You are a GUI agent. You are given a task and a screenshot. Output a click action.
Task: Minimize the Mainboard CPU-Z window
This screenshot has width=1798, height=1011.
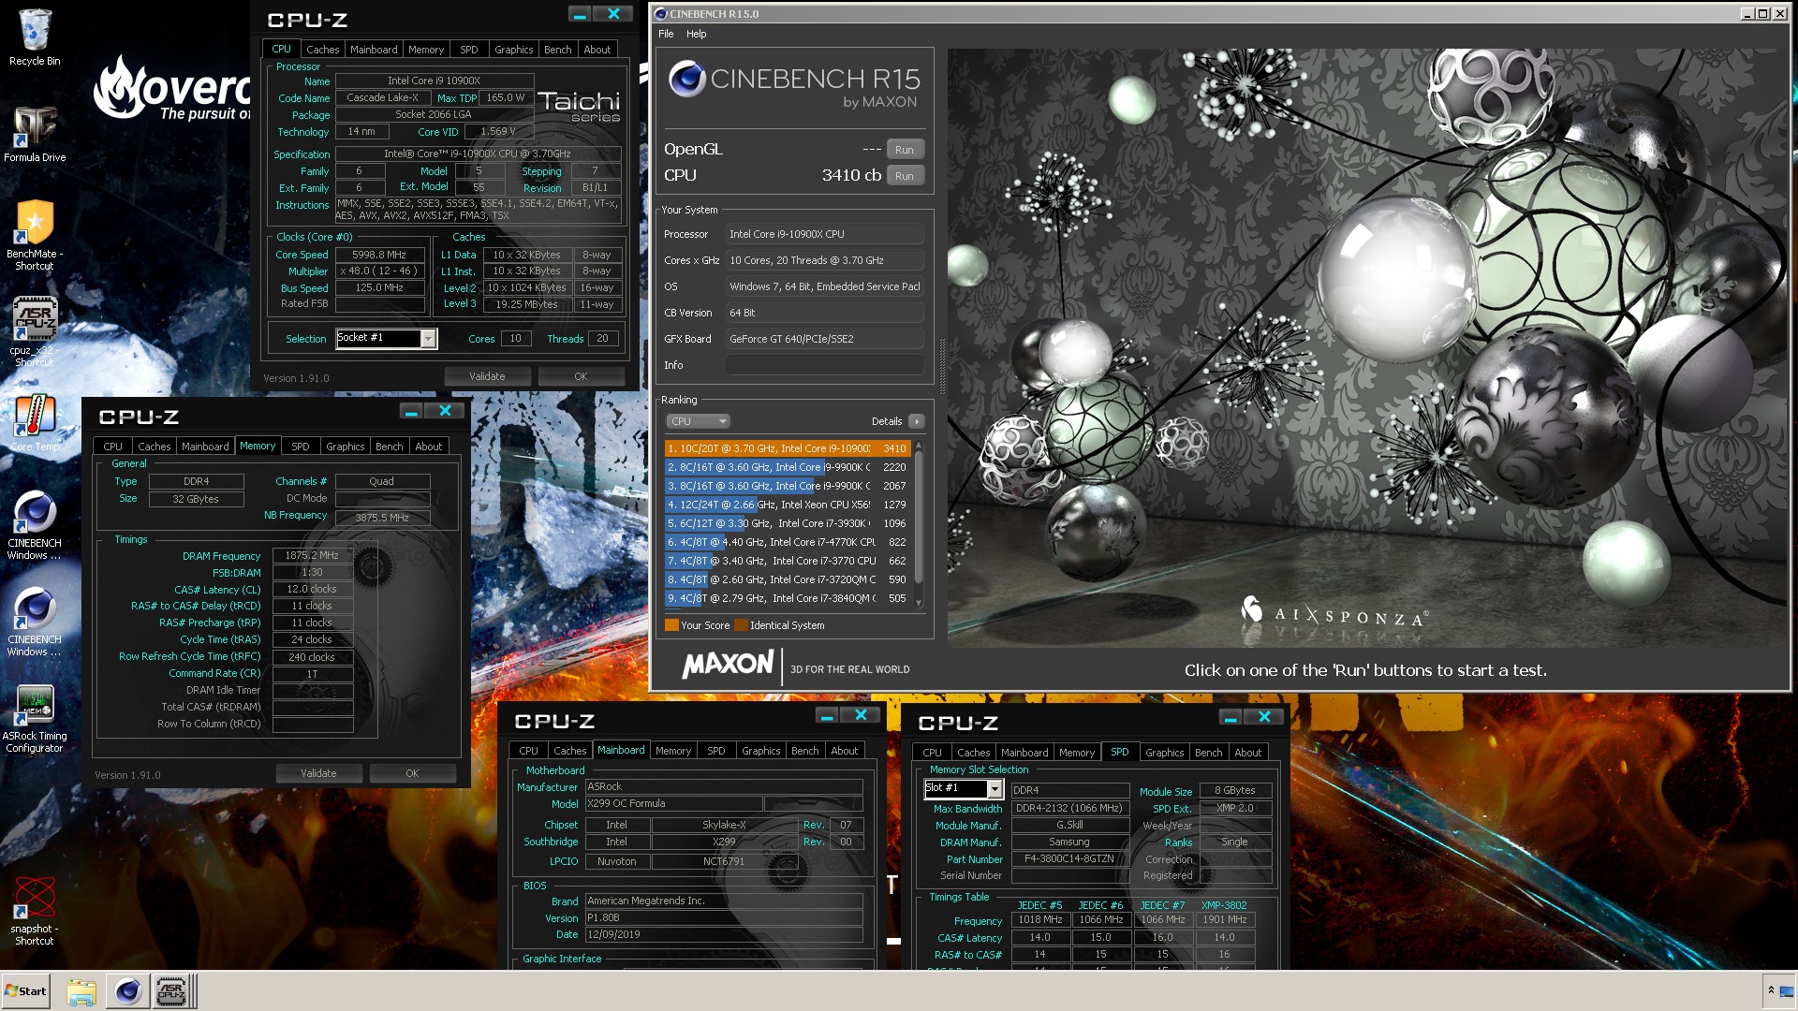click(x=827, y=716)
